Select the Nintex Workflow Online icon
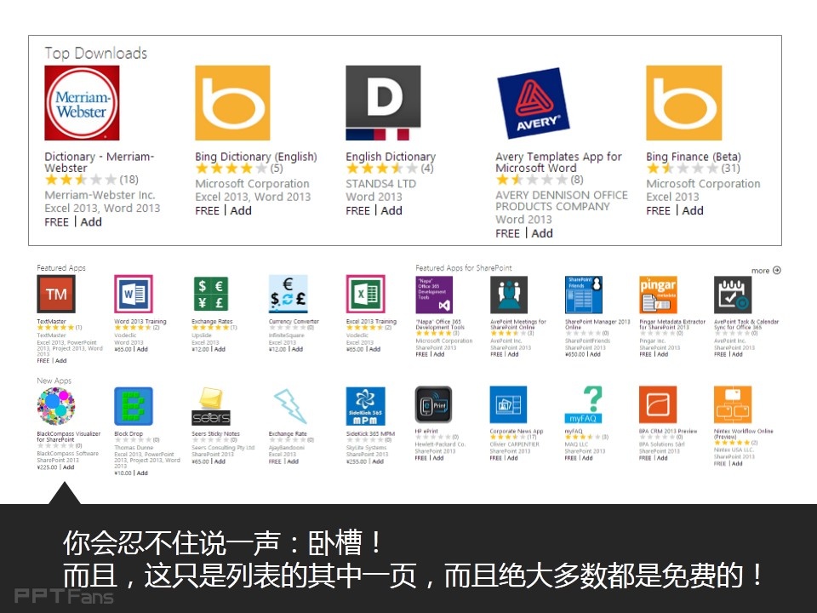Image resolution: width=817 pixels, height=613 pixels. click(x=733, y=405)
